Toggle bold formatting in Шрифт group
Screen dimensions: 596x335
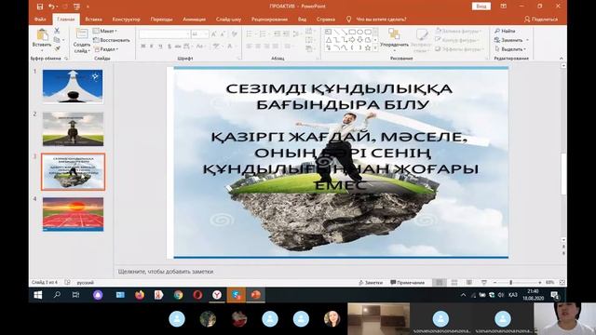click(x=143, y=47)
